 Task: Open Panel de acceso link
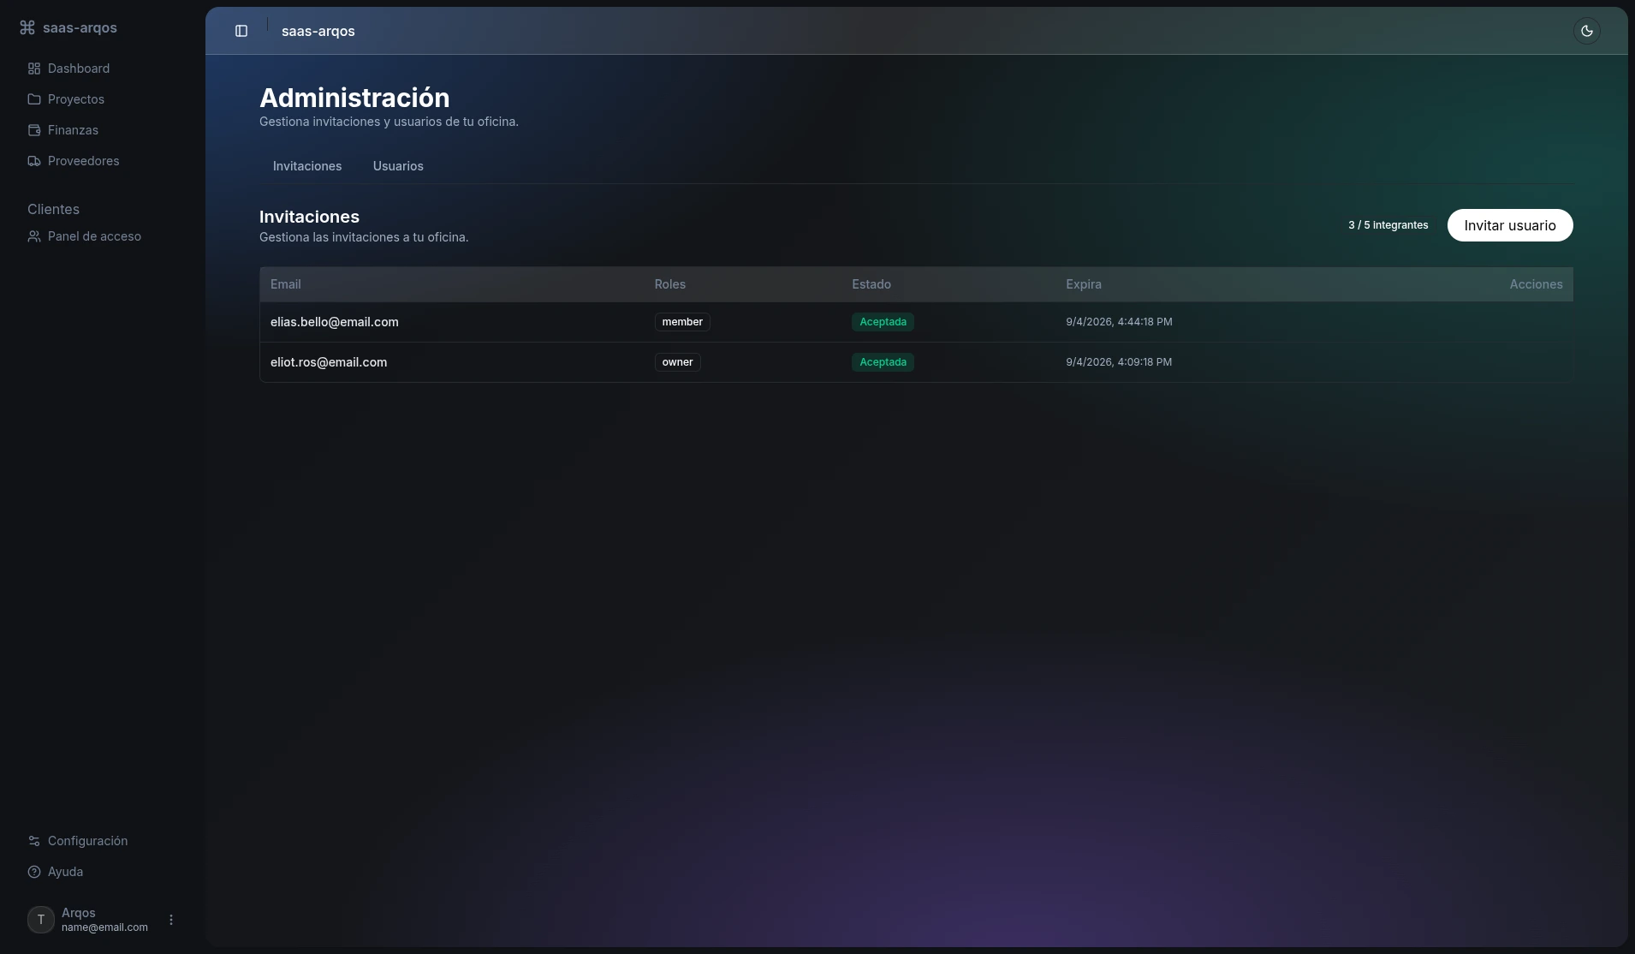coord(103,236)
